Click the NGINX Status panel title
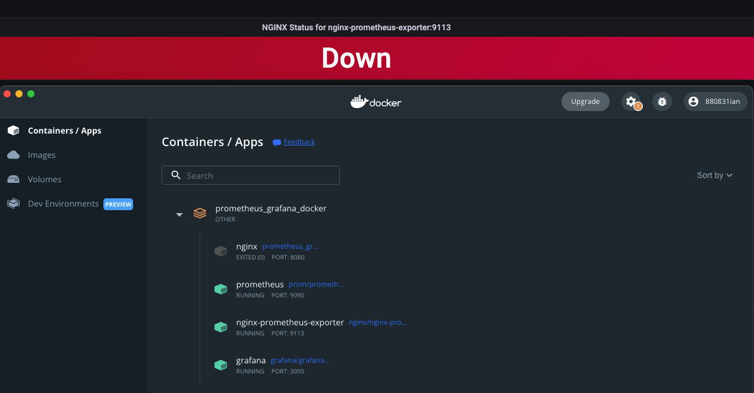Screen dimensions: 754x393 tap(357, 27)
